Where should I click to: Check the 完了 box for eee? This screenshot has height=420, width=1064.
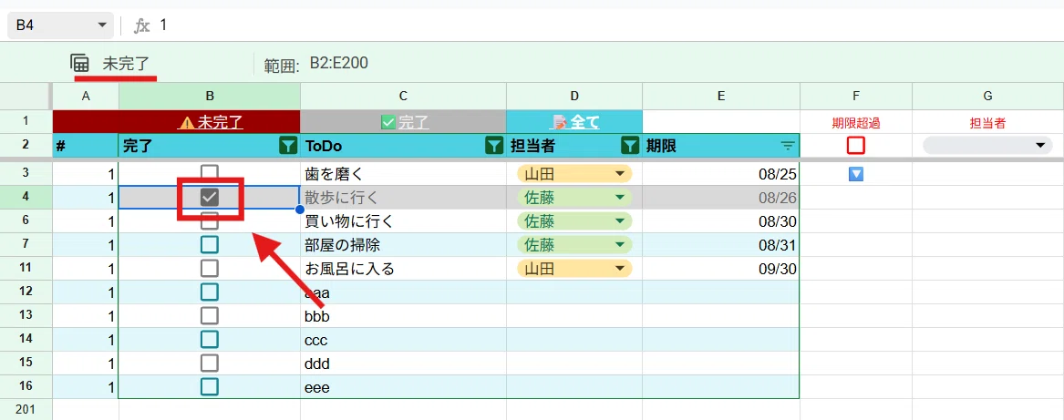tap(210, 387)
